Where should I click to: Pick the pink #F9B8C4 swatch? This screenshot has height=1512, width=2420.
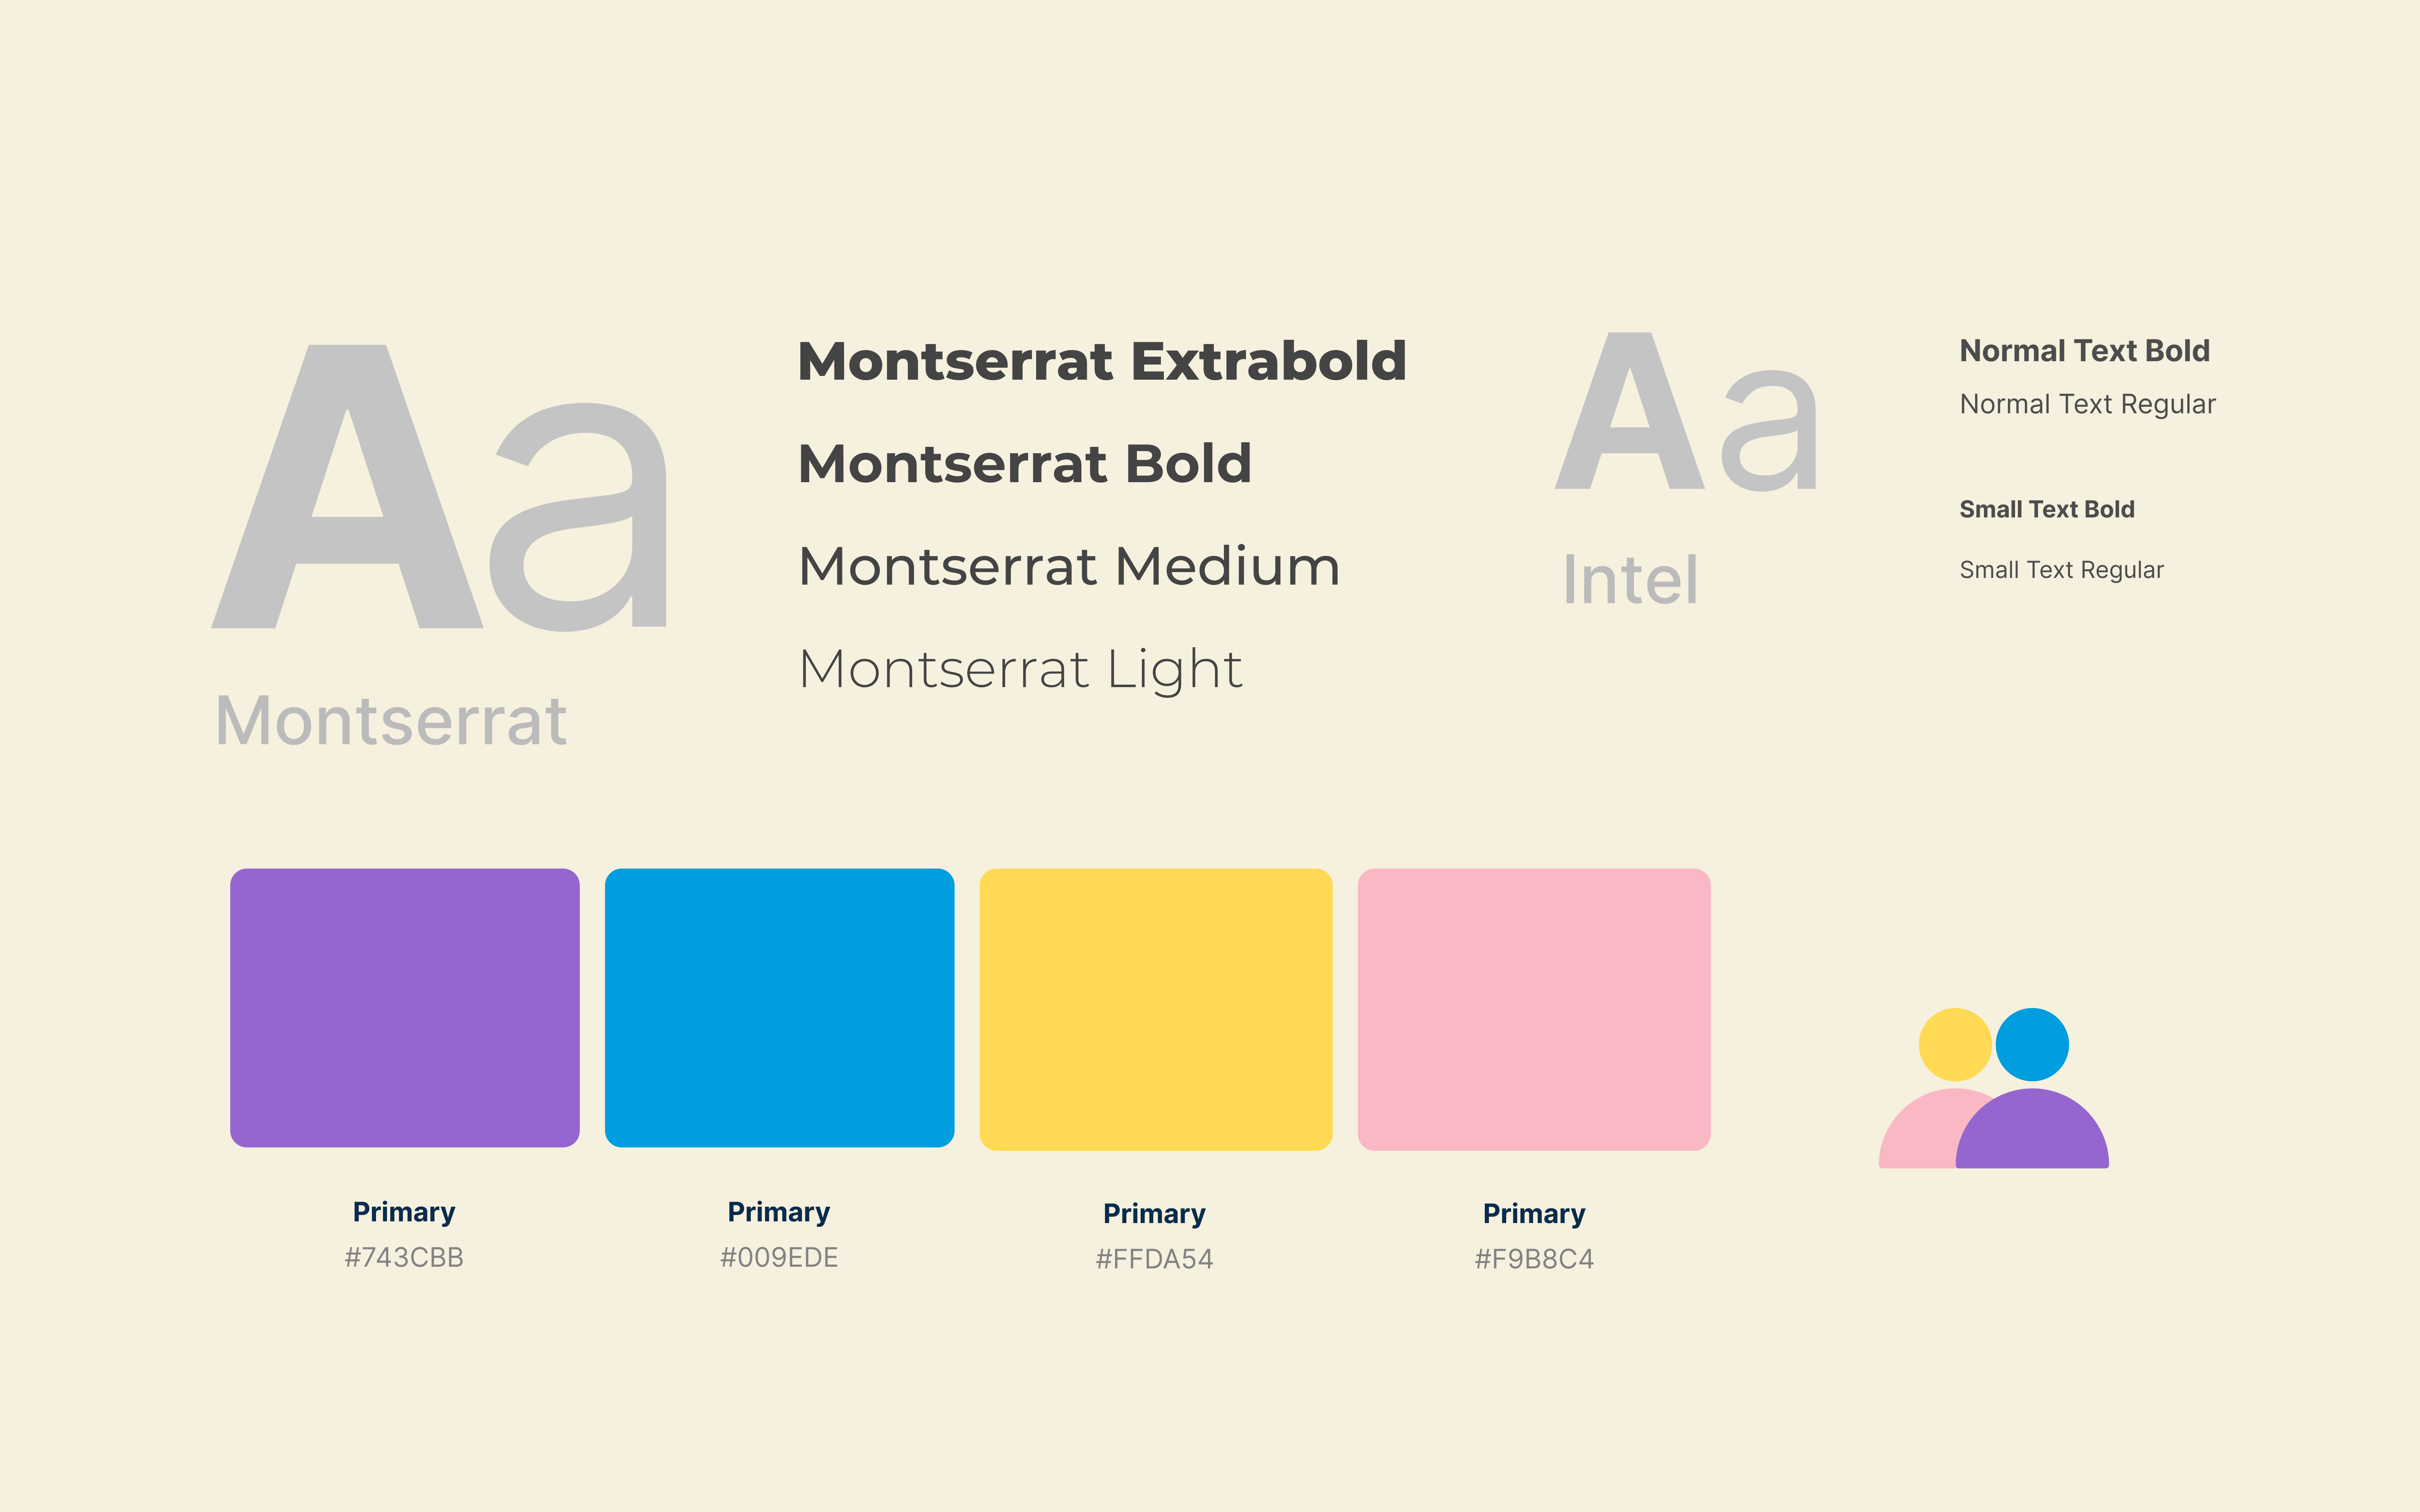(x=1534, y=1009)
